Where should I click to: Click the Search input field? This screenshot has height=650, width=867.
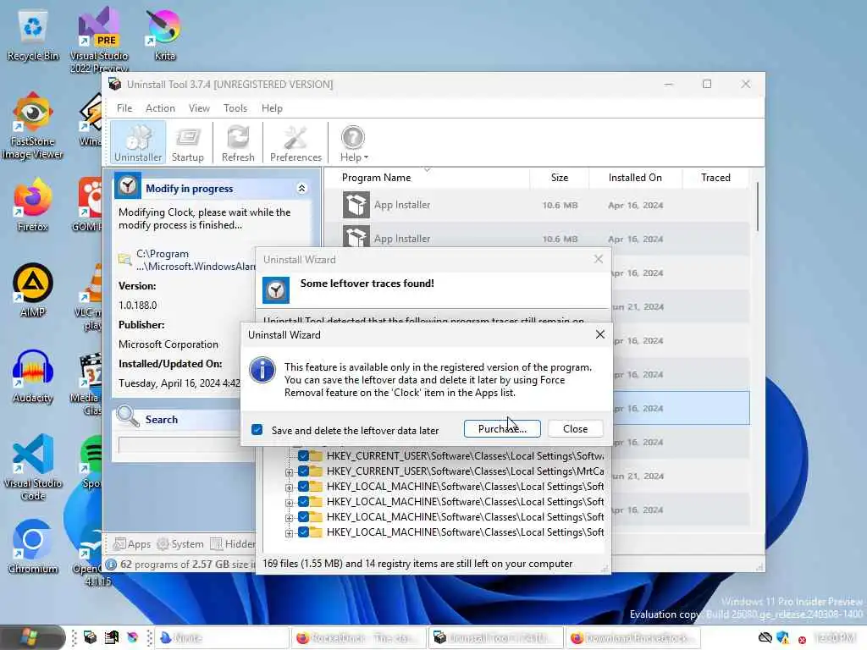point(179,445)
